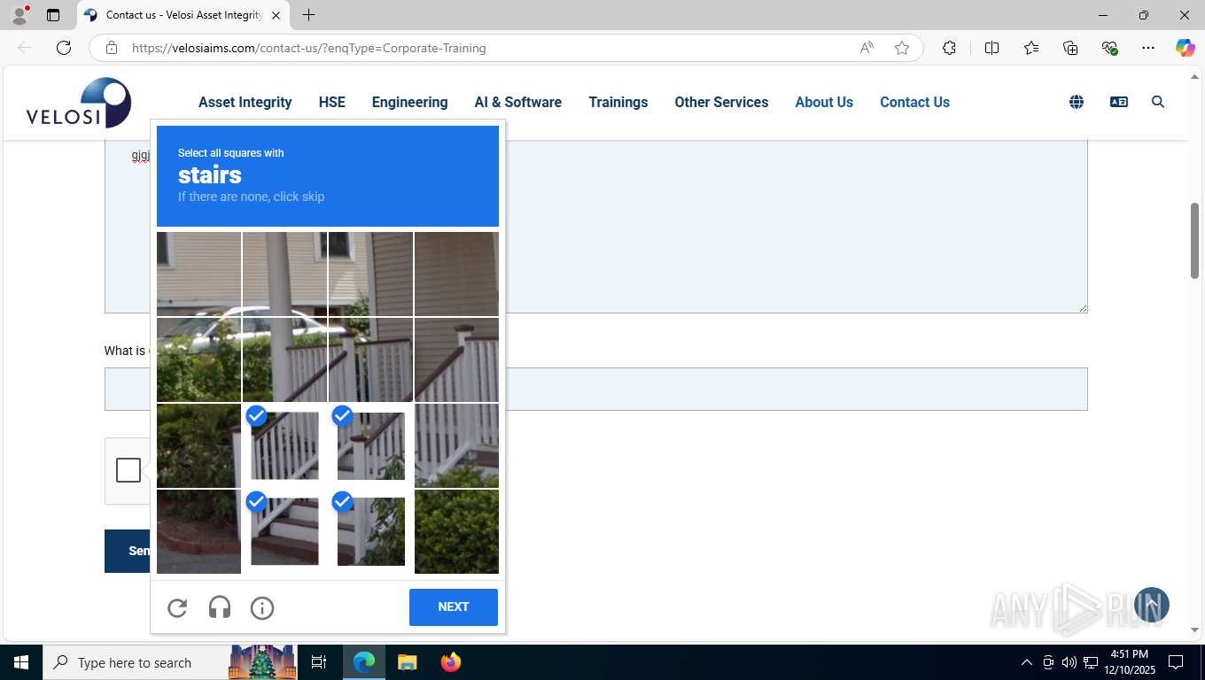
Task: Open Task View on taskbar
Action: (319, 662)
